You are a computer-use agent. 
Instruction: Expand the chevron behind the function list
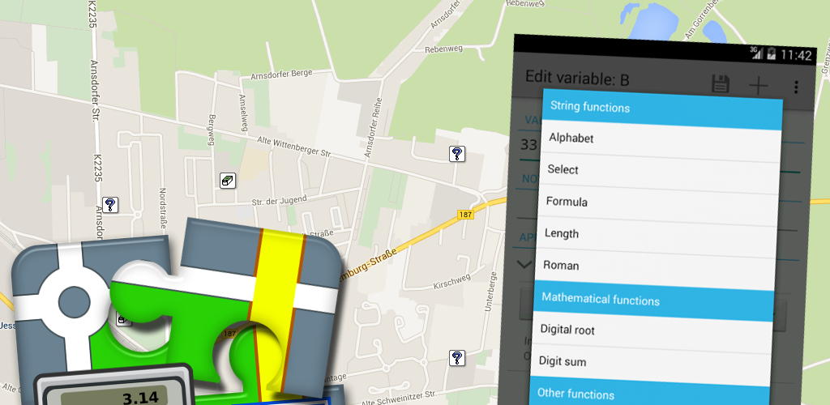click(x=524, y=264)
